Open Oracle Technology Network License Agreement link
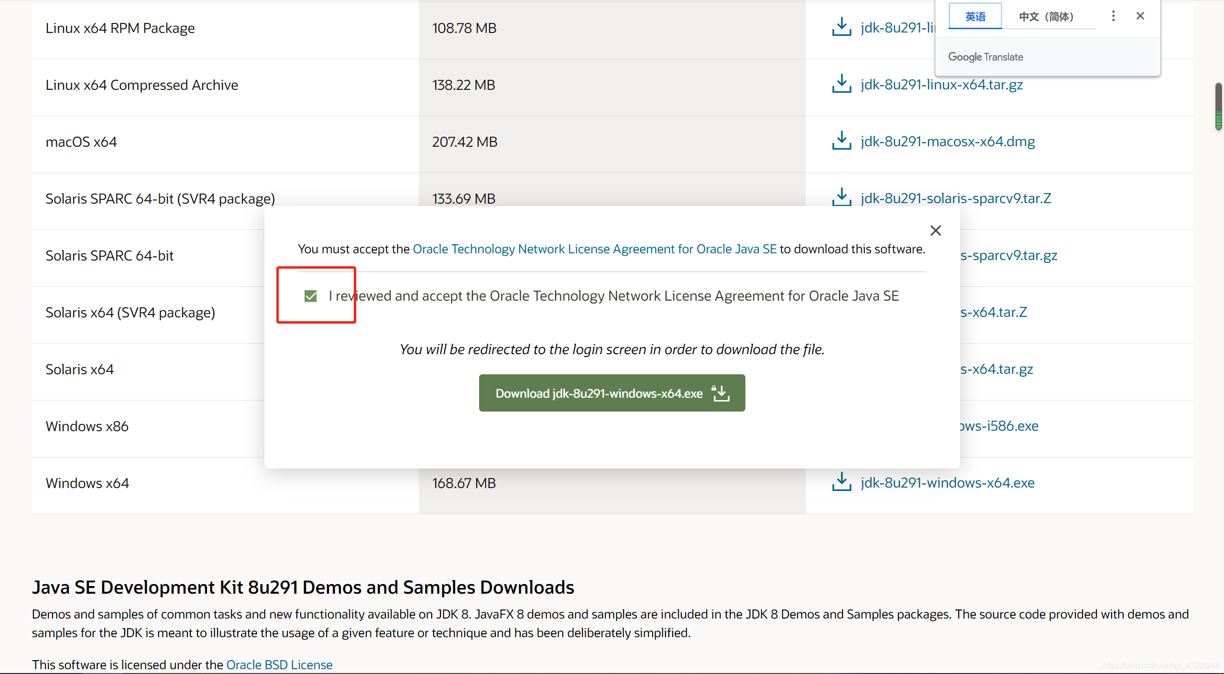 [x=594, y=249]
